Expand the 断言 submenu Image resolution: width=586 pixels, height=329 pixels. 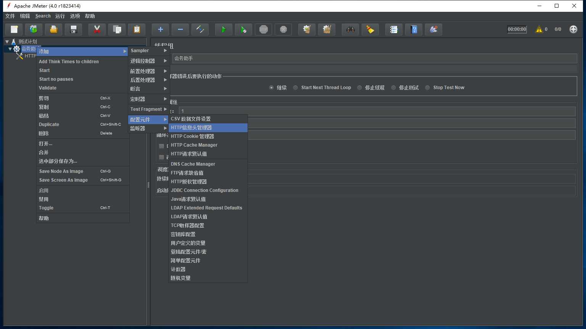point(148,89)
